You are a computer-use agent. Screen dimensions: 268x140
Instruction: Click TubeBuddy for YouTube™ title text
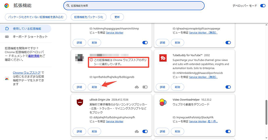187,55
